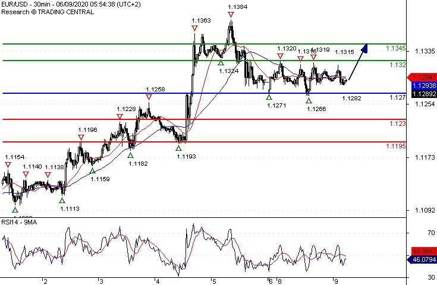
Task: Click the 1.1113 low price label
Action: point(70,208)
